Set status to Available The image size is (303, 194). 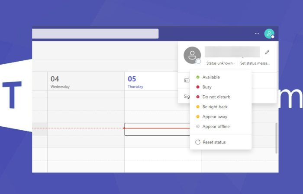(221, 77)
